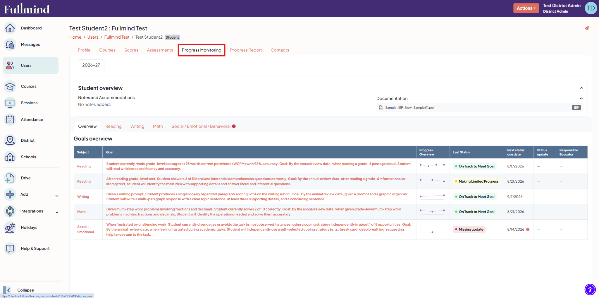This screenshot has width=599, height=298.
Task: Open the Reading goal about 95 words per minute
Action: pyautogui.click(x=259, y=166)
